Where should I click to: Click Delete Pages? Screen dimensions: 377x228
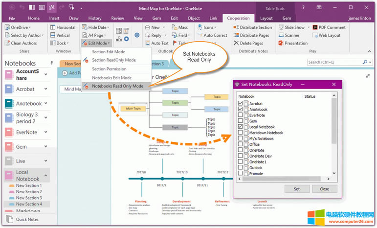pyautogui.click(x=248, y=43)
